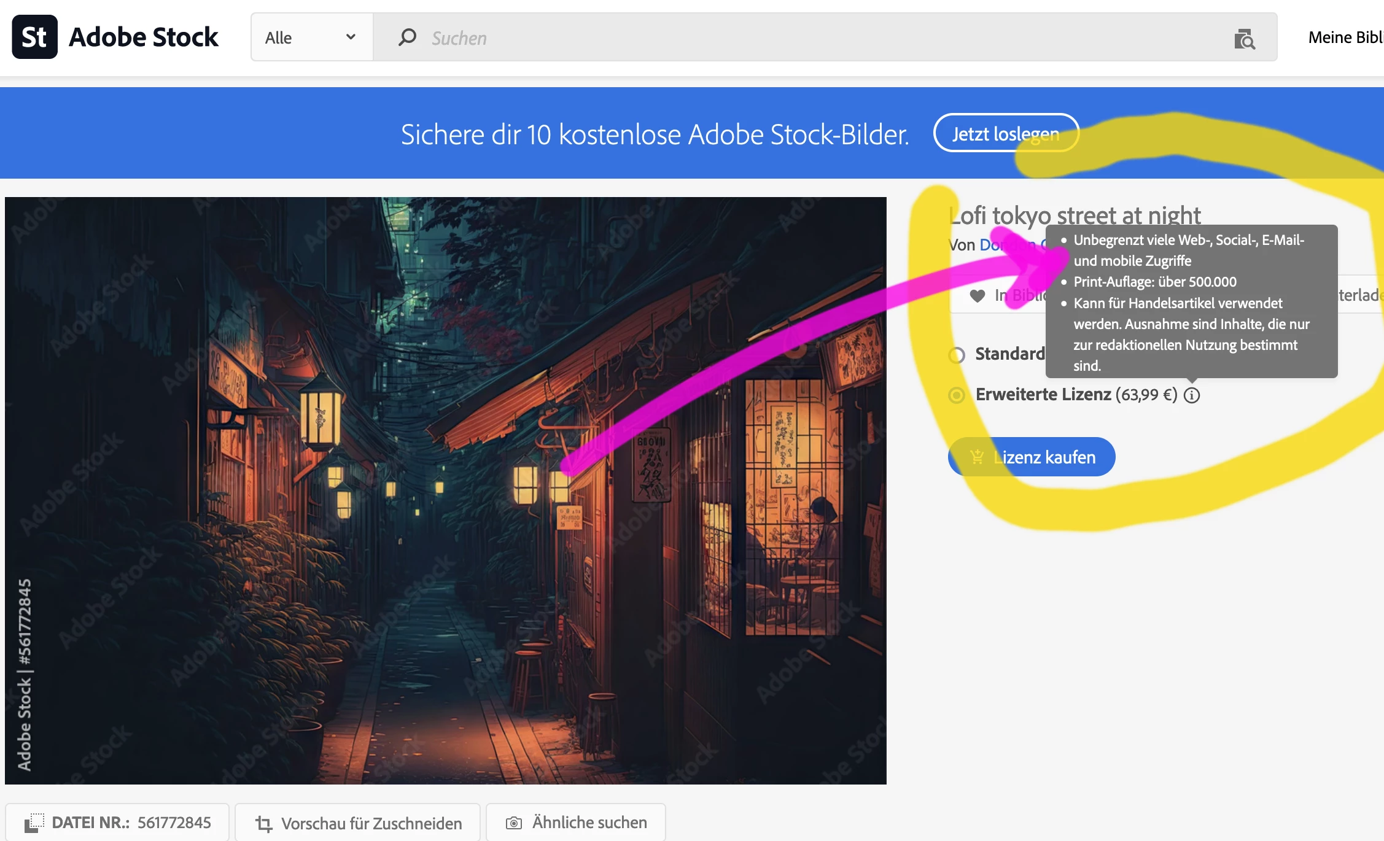Click camera icon in Ähnliche suchen

point(513,823)
